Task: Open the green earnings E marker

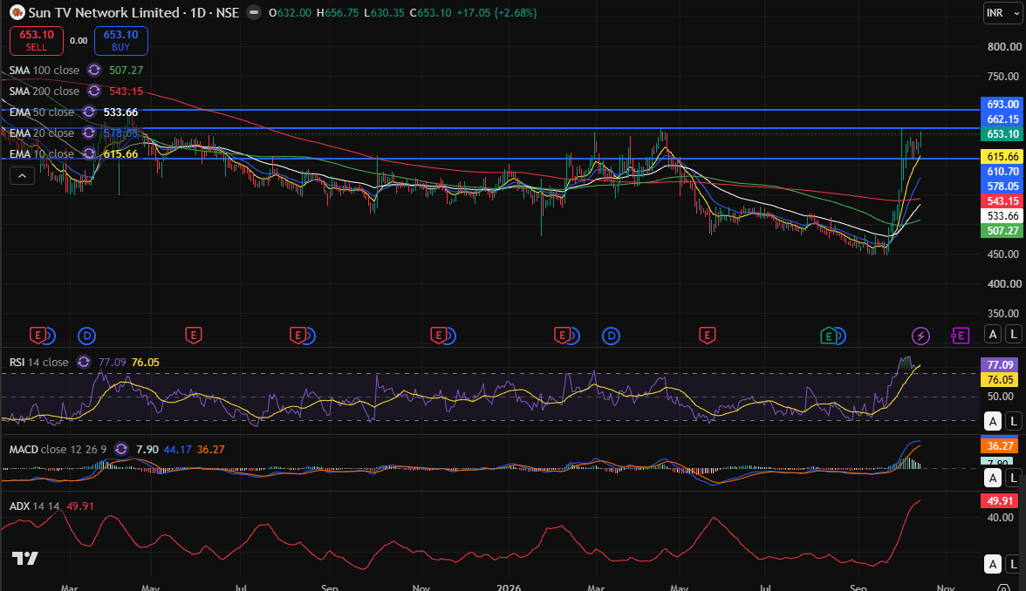Action: (829, 336)
